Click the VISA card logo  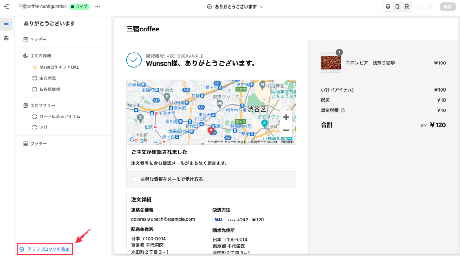(218, 219)
